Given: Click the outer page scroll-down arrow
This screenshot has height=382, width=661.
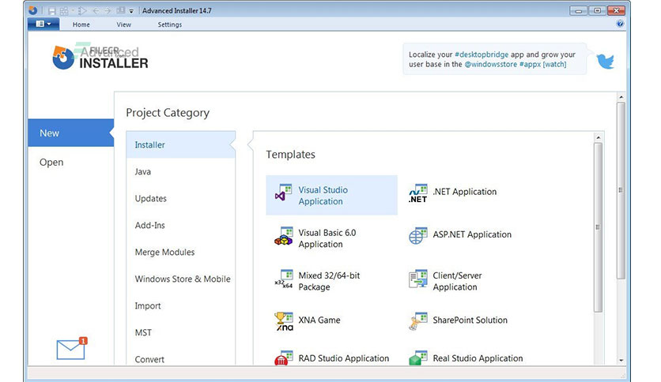Looking at the screenshot, I should (x=621, y=360).
